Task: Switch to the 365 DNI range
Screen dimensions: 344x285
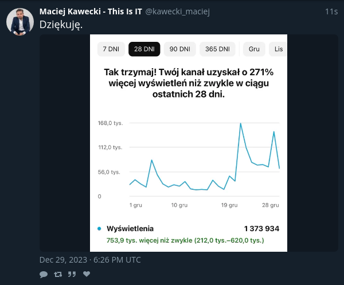Action: point(217,49)
